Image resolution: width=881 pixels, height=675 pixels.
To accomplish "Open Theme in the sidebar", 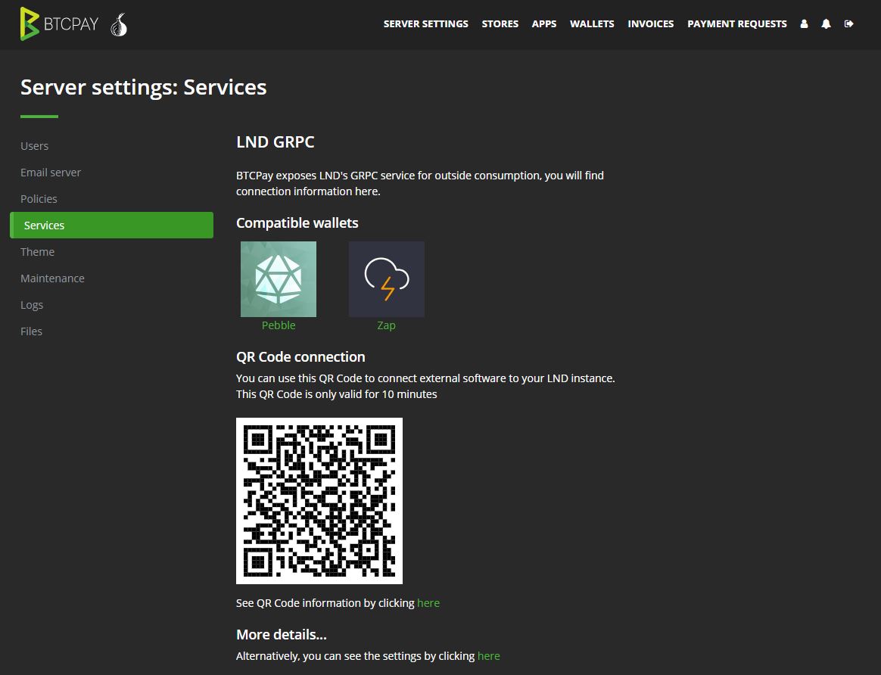I will coord(38,251).
